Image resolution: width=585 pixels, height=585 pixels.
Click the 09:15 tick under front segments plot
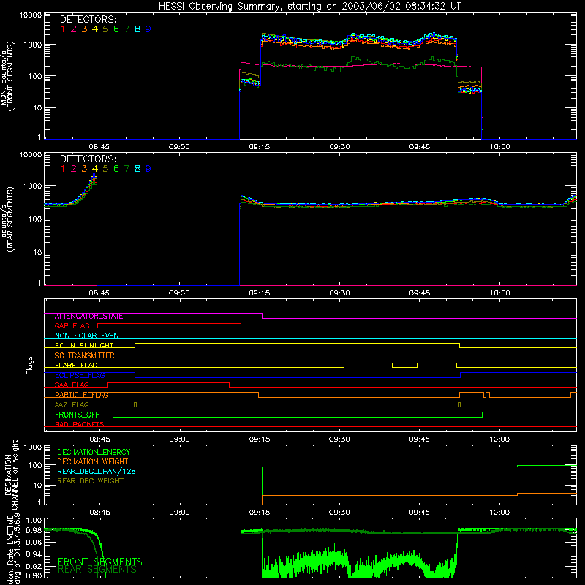pyautogui.click(x=260, y=147)
